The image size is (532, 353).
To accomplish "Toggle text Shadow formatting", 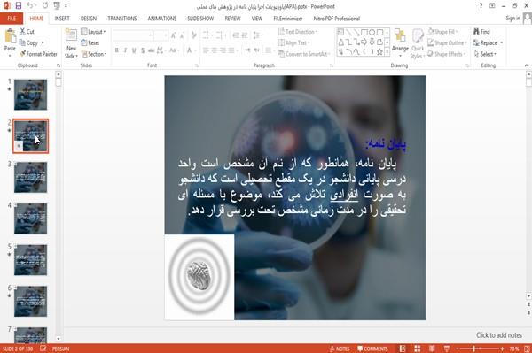I will tap(143, 50).
